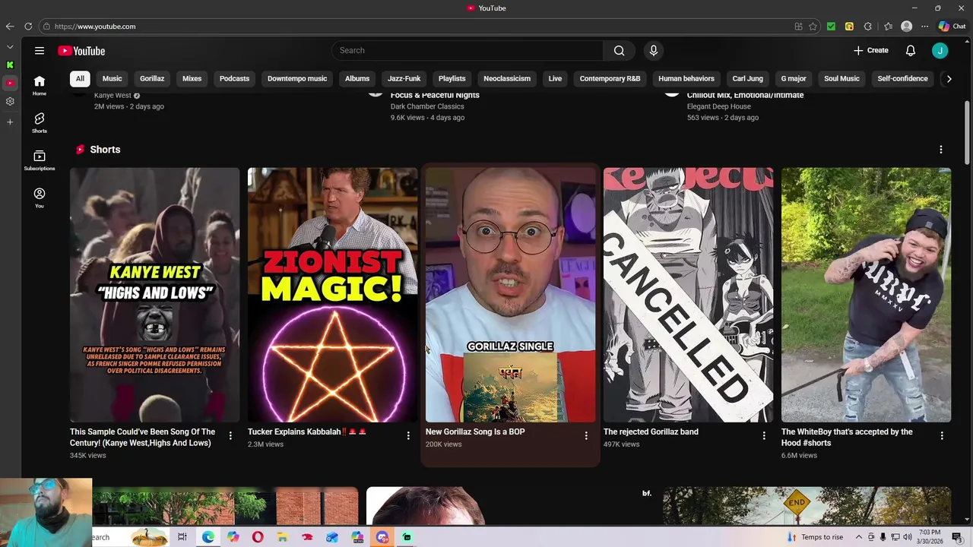This screenshot has height=547, width=973.
Task: Open The WhiteBoy short thumbnail
Action: [866, 295]
